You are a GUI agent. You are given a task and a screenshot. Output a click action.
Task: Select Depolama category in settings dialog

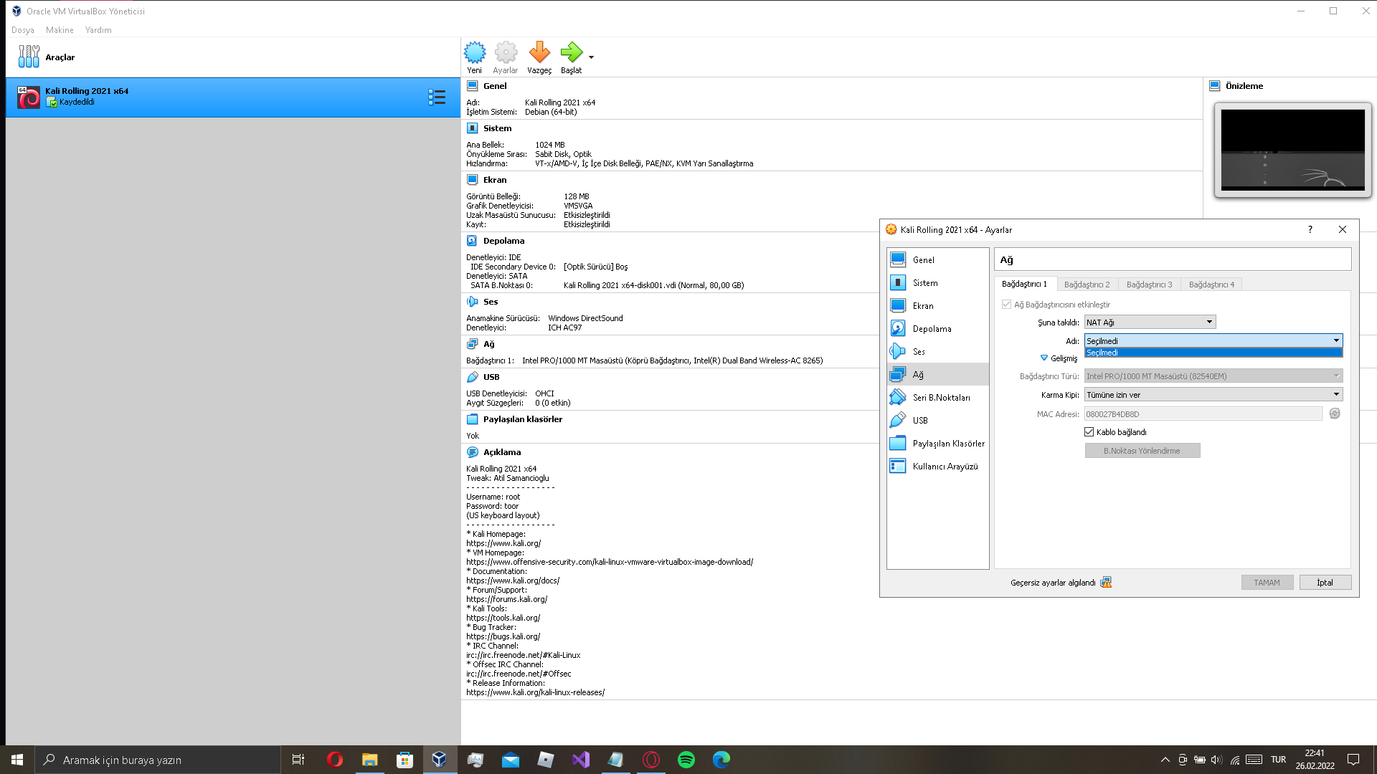tap(937, 328)
